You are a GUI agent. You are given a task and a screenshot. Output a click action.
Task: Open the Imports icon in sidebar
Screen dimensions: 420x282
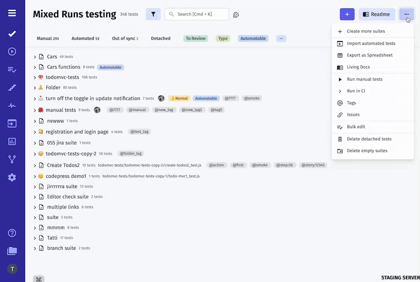(12, 123)
